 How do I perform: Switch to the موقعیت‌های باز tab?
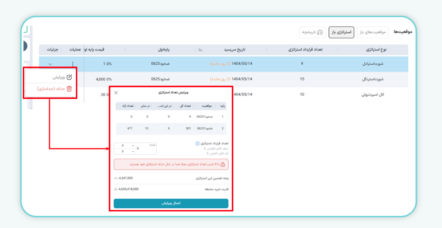pyautogui.click(x=373, y=32)
